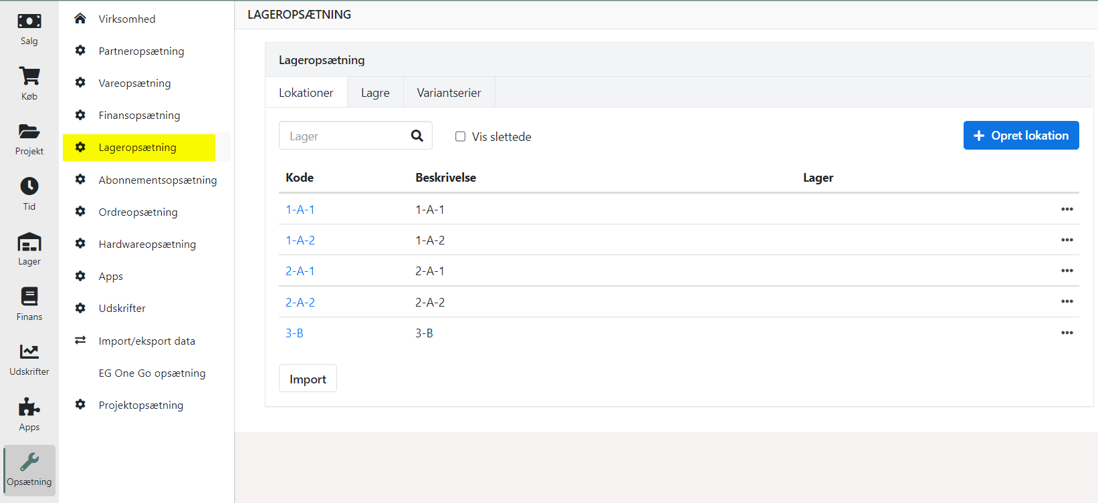The height and width of the screenshot is (503, 1098).
Task: Switch to the Variantserier tab
Action: (x=449, y=93)
